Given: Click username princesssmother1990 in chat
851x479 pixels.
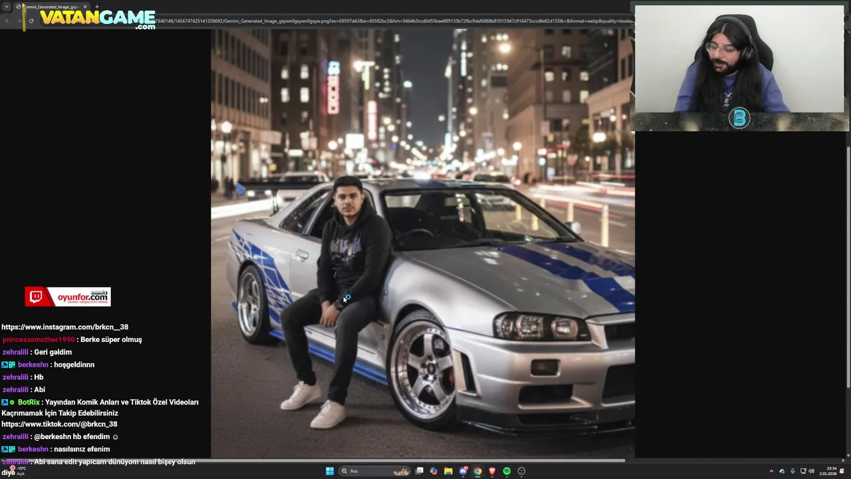Looking at the screenshot, I should pyautogui.click(x=39, y=340).
